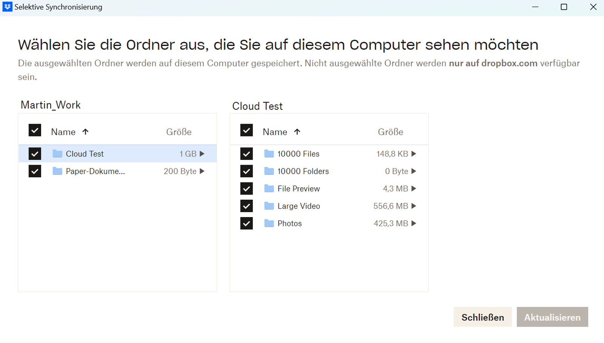Screen dimensions: 604x343
Task: Click the blue folder icon beside Cloud Test
Action: 57,153
